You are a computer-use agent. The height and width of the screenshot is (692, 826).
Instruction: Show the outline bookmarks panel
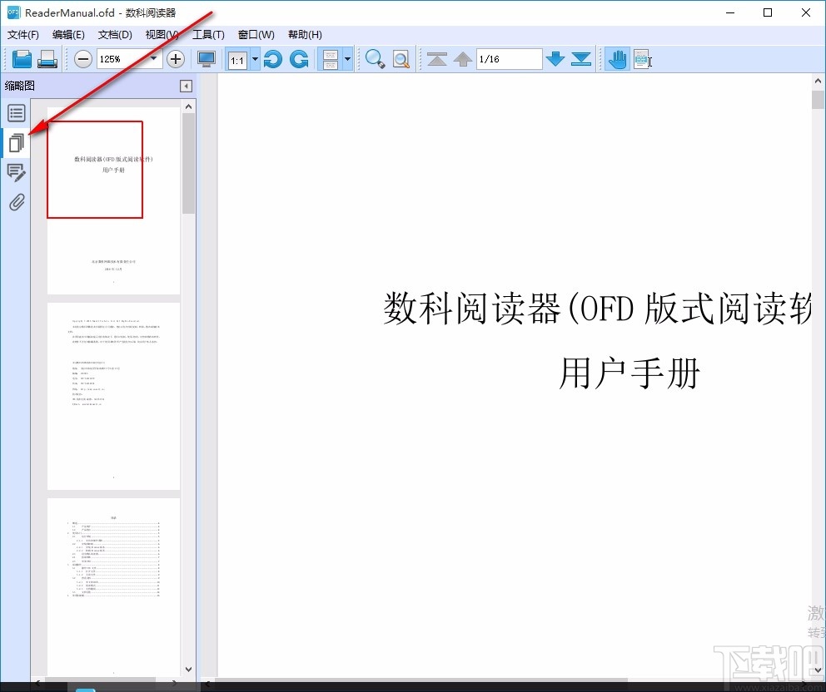tap(17, 112)
